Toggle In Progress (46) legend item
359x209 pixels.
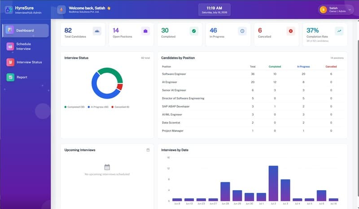(98, 107)
